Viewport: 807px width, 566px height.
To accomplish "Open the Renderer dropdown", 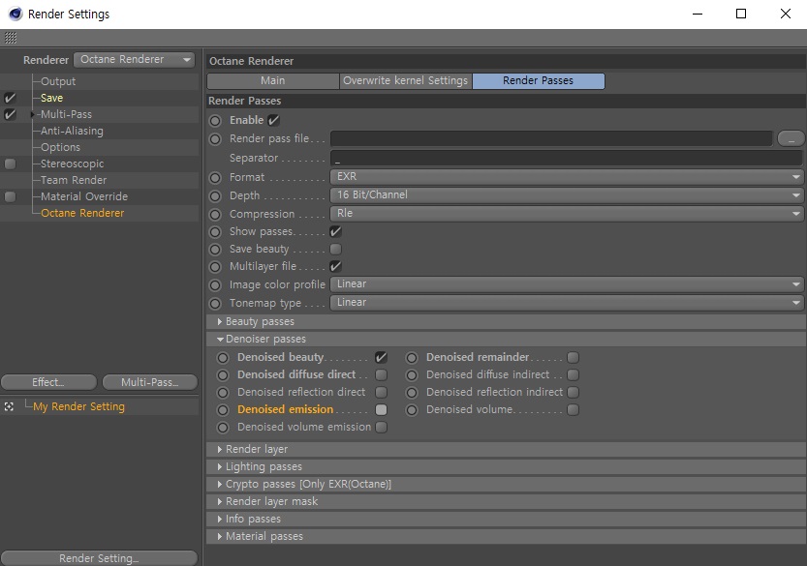I will tap(135, 60).
